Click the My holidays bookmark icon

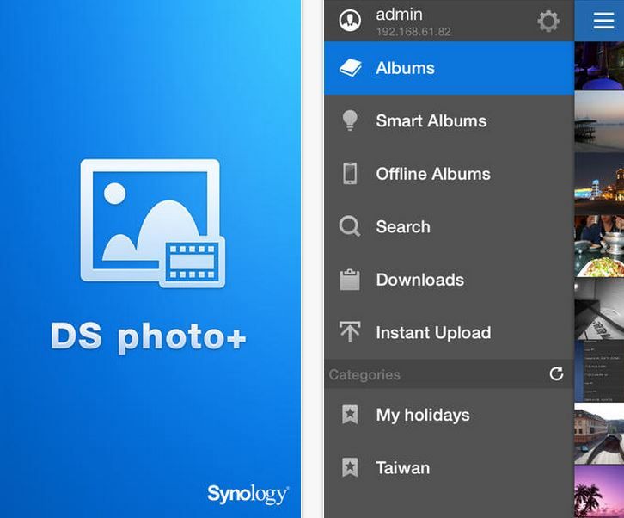click(x=350, y=415)
